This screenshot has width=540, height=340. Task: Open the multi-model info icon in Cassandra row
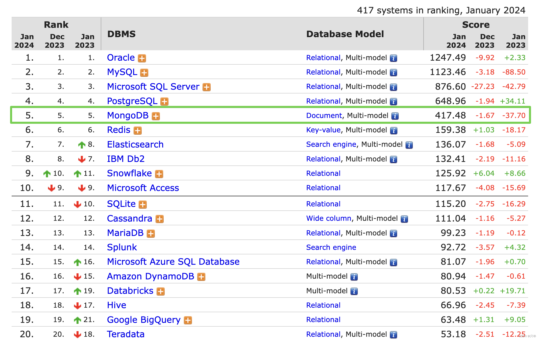coord(404,219)
